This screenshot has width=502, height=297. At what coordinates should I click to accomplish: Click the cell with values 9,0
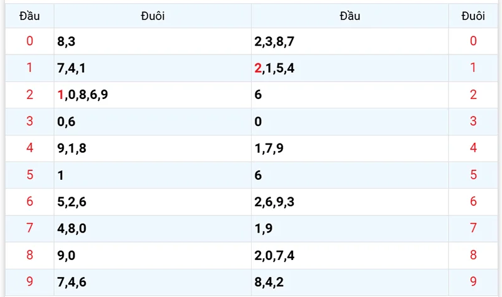click(x=66, y=256)
